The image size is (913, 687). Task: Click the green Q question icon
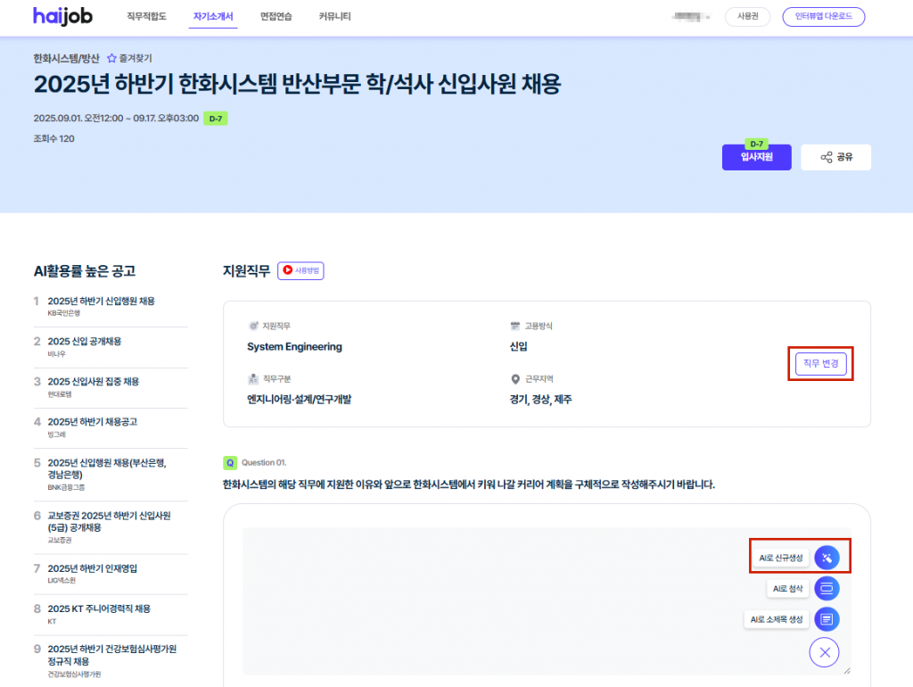pos(230,463)
